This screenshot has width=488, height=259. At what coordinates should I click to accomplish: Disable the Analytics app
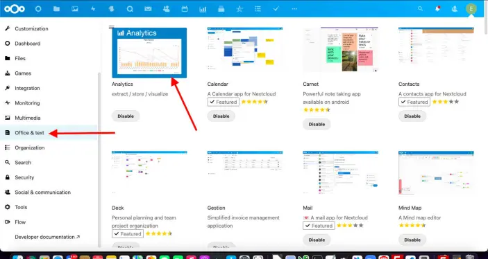(126, 116)
